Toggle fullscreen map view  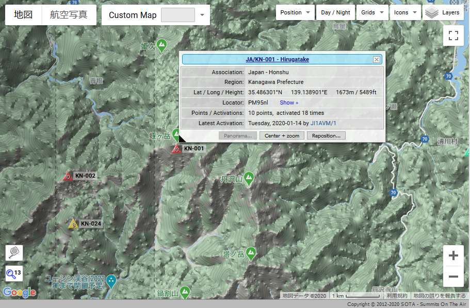click(x=453, y=36)
